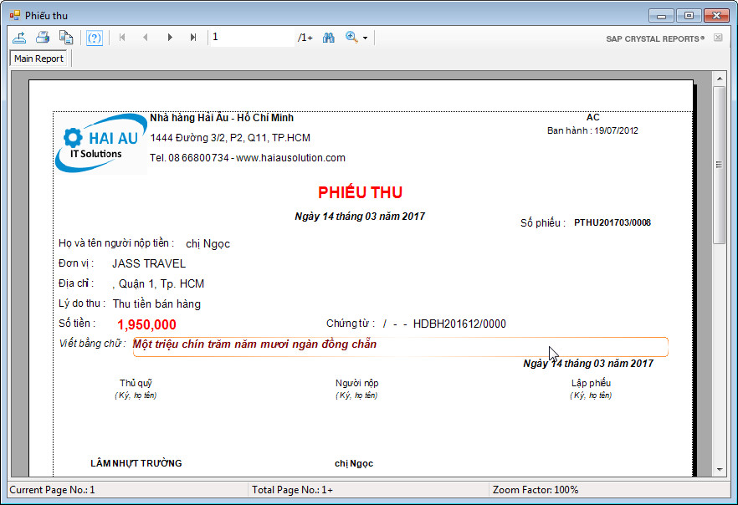Click the 'Total Page No.: 1+' status text
Image resolution: width=738 pixels, height=505 pixels.
292,490
